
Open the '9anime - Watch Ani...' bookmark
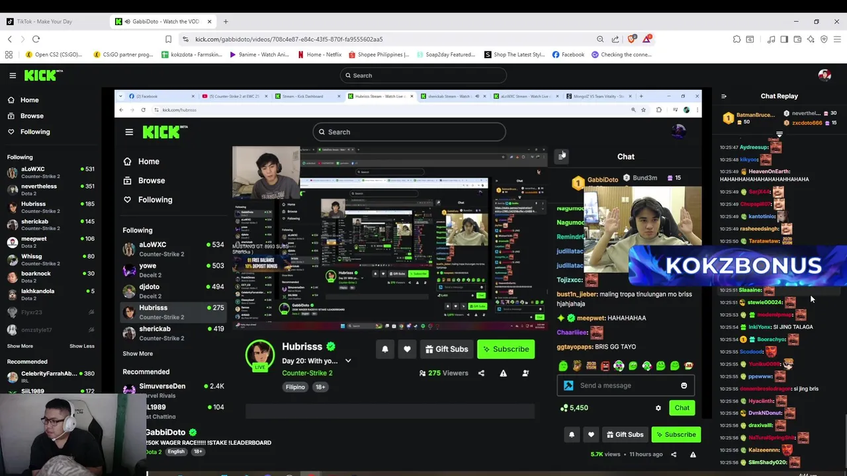click(x=259, y=55)
